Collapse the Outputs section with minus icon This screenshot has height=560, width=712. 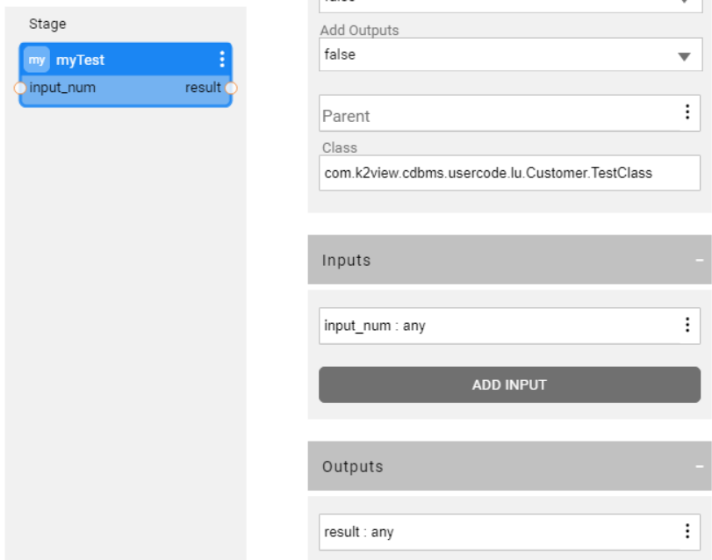(x=700, y=467)
